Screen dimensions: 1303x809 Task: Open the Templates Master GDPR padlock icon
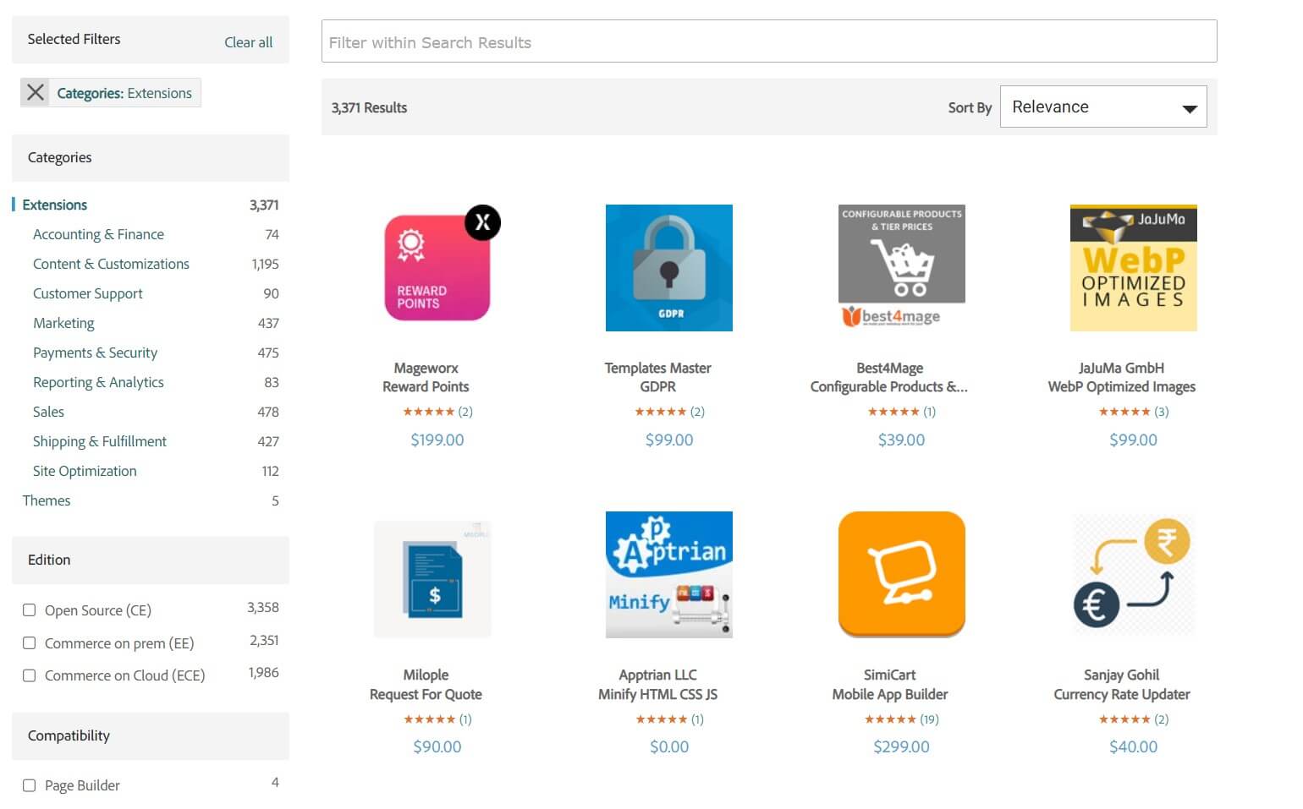[669, 268]
